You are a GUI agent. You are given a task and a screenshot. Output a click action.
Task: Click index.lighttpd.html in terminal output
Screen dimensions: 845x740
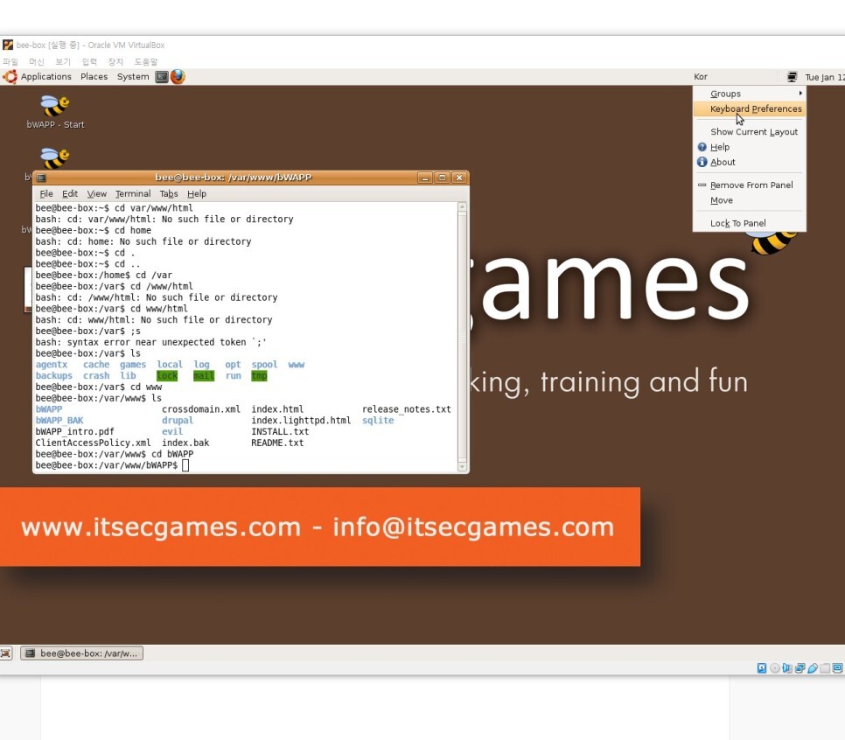tap(301, 421)
